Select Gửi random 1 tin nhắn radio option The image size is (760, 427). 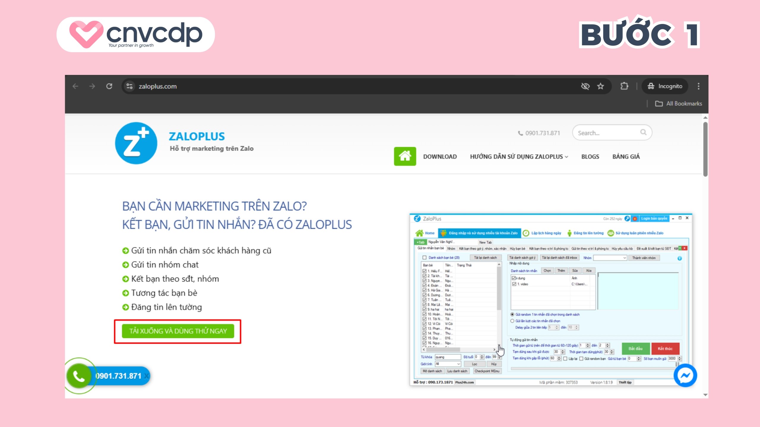tap(512, 314)
